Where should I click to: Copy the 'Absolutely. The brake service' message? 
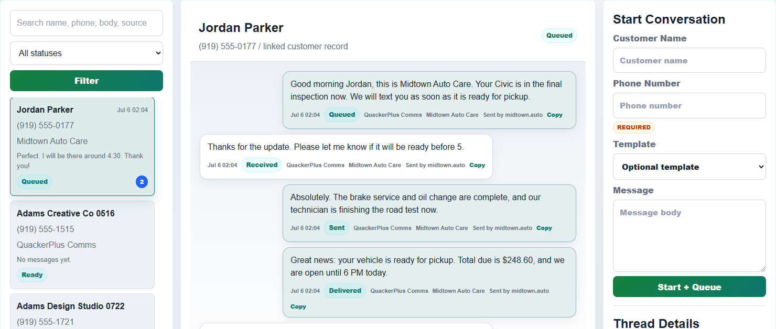click(544, 228)
